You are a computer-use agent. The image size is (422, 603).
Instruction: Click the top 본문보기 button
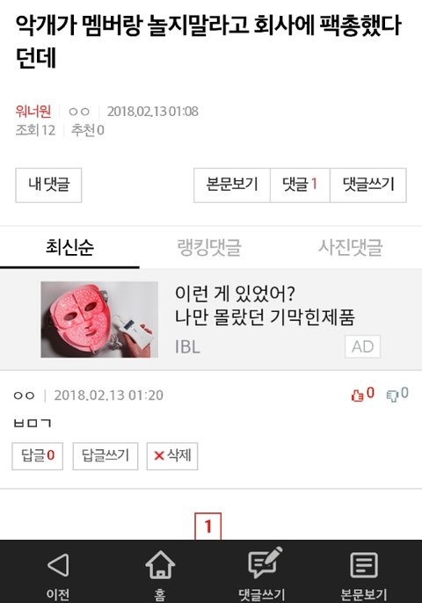tap(232, 185)
